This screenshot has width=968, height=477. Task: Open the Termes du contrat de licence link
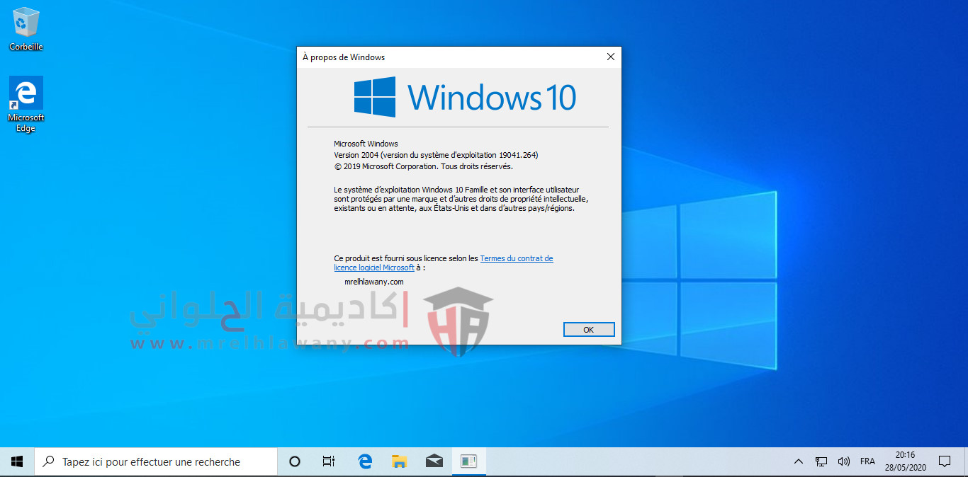516,259
